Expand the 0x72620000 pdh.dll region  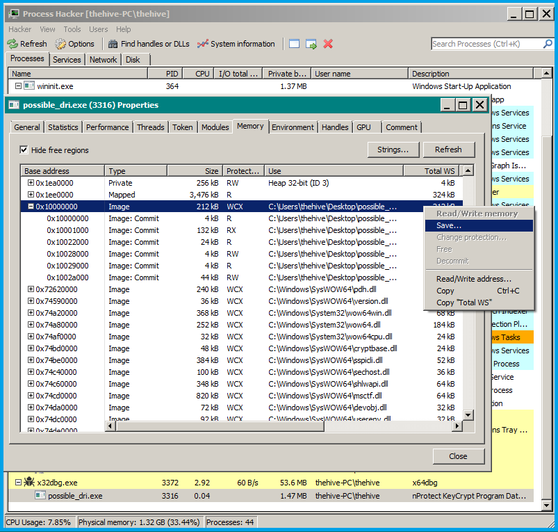click(31, 289)
